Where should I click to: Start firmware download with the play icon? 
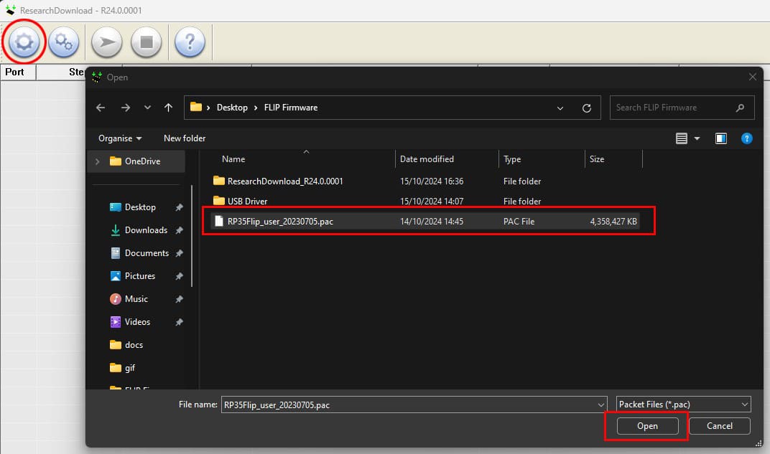click(106, 42)
